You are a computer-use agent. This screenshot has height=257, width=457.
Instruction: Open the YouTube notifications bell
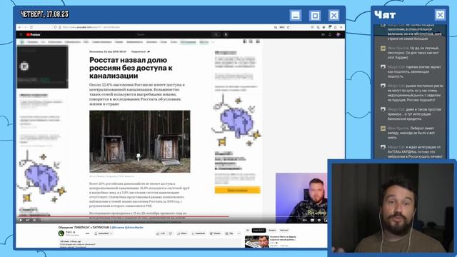330,34
